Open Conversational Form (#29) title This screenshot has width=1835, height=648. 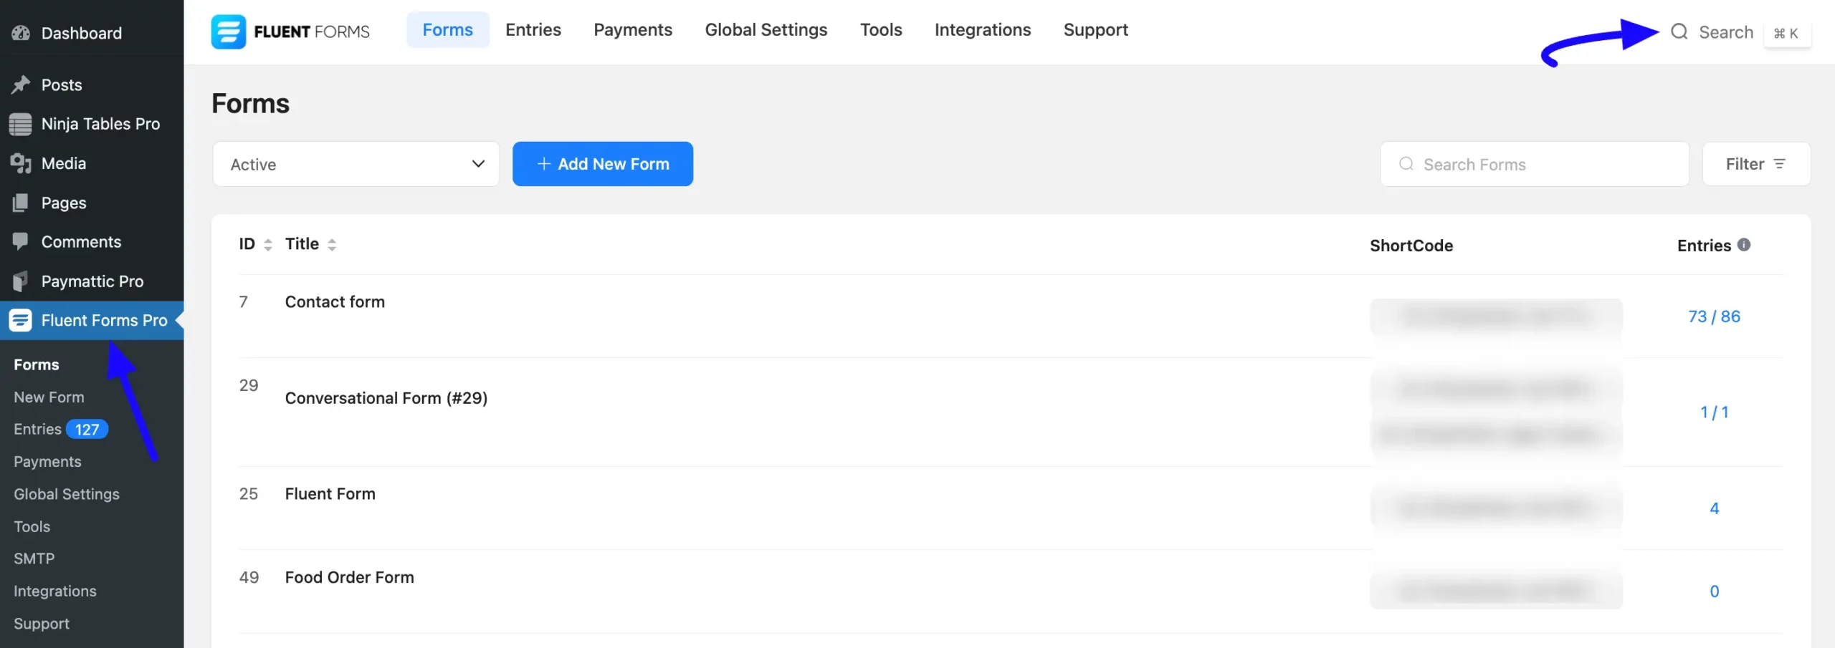(386, 398)
